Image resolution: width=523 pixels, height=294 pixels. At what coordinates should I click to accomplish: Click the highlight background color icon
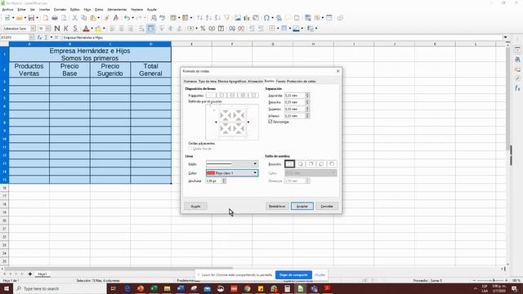98,29
